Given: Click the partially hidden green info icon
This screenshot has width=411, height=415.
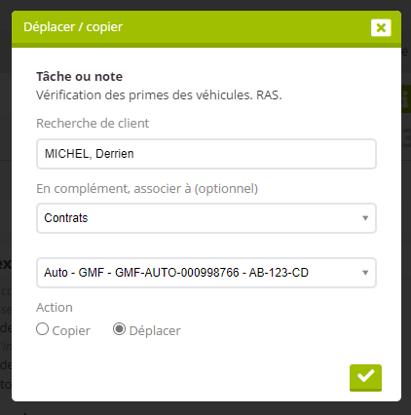Looking at the screenshot, I should tap(406, 99).
